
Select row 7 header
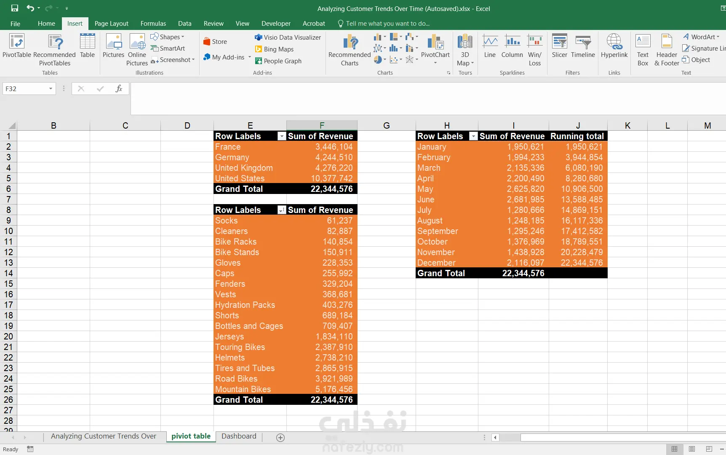[x=8, y=199]
